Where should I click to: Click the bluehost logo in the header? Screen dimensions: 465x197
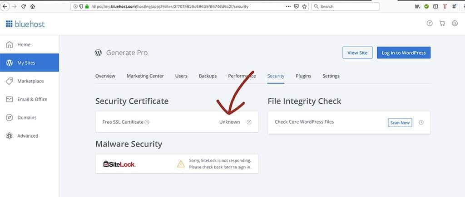(25, 24)
